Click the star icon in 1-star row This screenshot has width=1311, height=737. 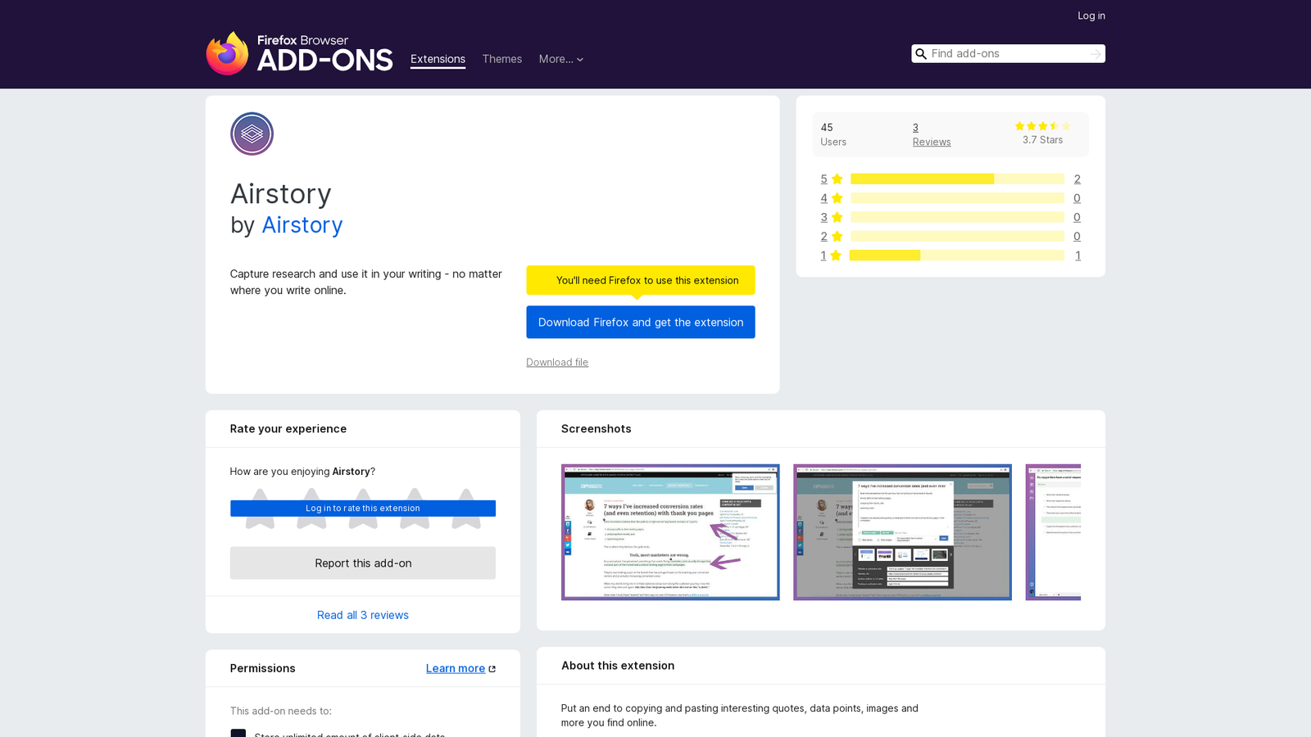[836, 255]
